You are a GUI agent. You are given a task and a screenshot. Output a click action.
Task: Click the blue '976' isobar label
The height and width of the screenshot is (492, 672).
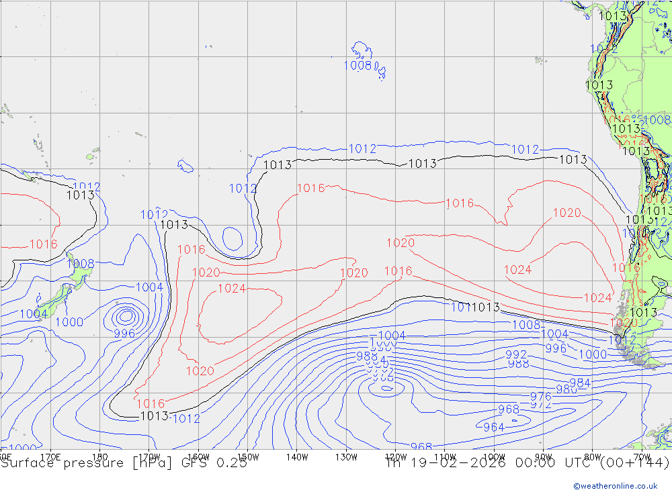point(540,397)
